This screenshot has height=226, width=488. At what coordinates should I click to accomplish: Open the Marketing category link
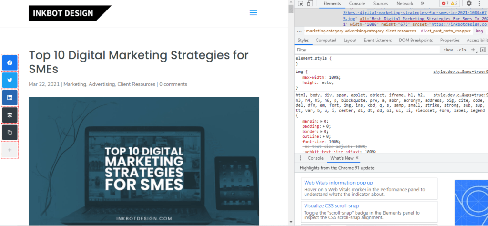[x=75, y=84]
